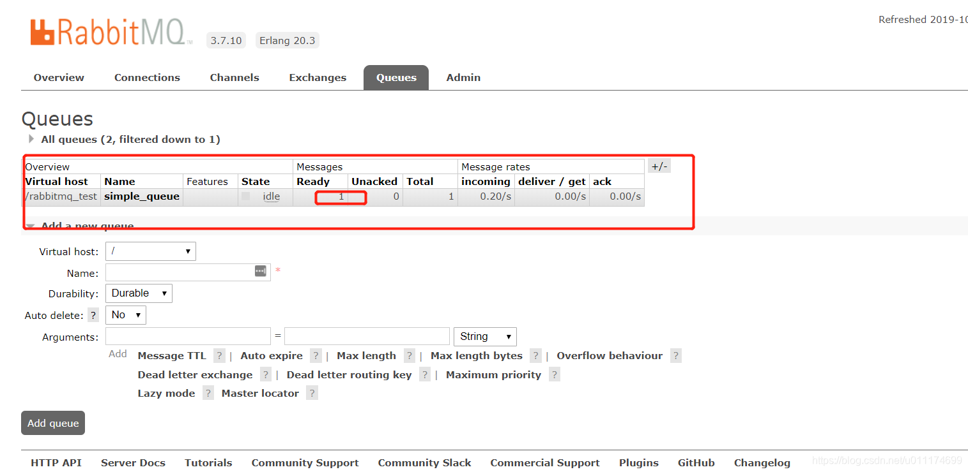Open the Auto delete No dropdown
Image resolution: width=968 pixels, height=472 pixels.
[126, 315]
